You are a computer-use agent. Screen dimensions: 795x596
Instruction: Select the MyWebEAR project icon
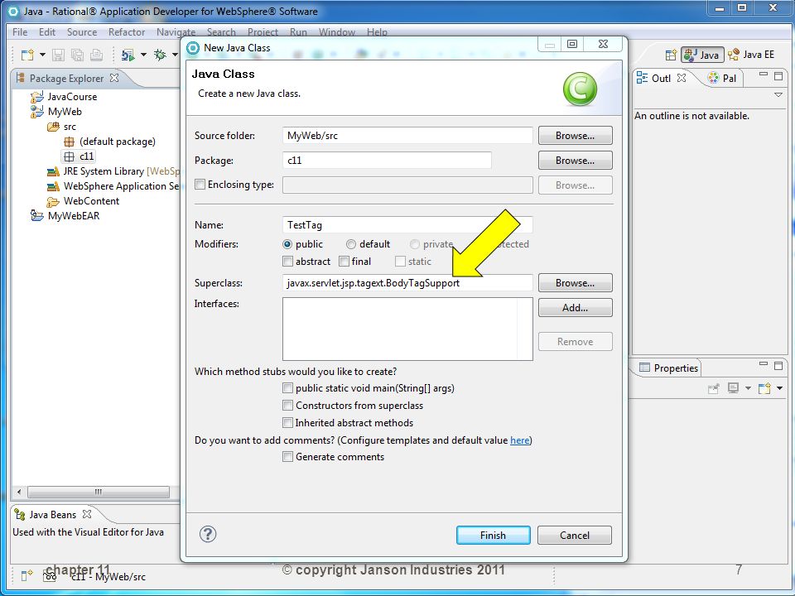(37, 215)
